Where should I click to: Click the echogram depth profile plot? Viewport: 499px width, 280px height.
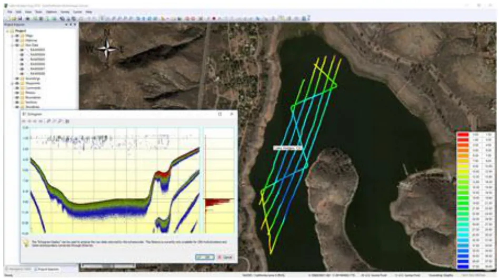pyautogui.click(x=115, y=180)
